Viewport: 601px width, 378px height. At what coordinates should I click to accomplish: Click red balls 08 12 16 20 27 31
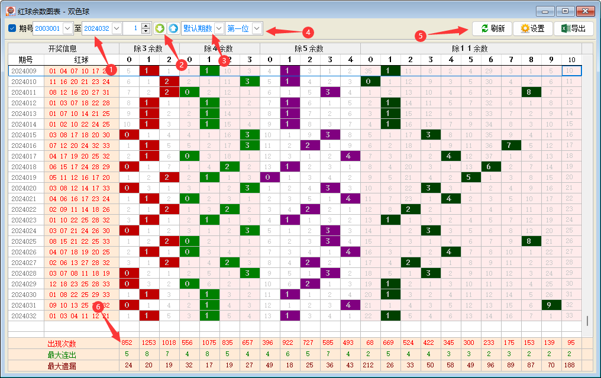coord(80,92)
